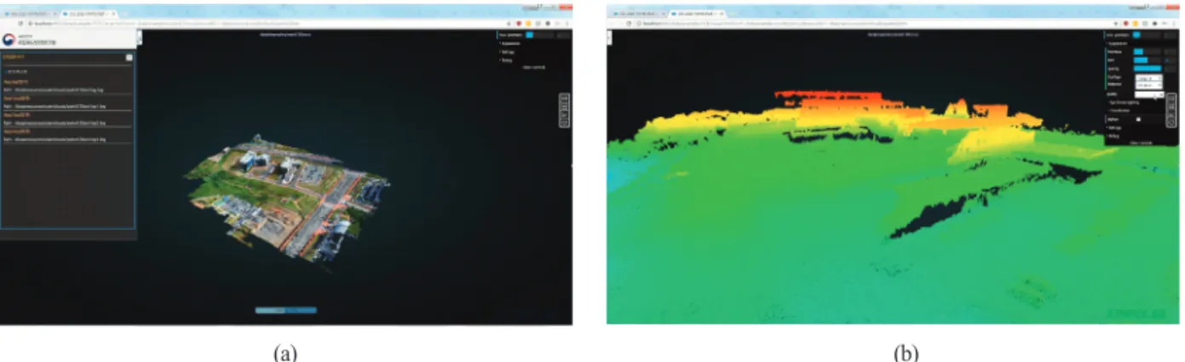Close the left data list panel in screenshot (a)

(129, 57)
